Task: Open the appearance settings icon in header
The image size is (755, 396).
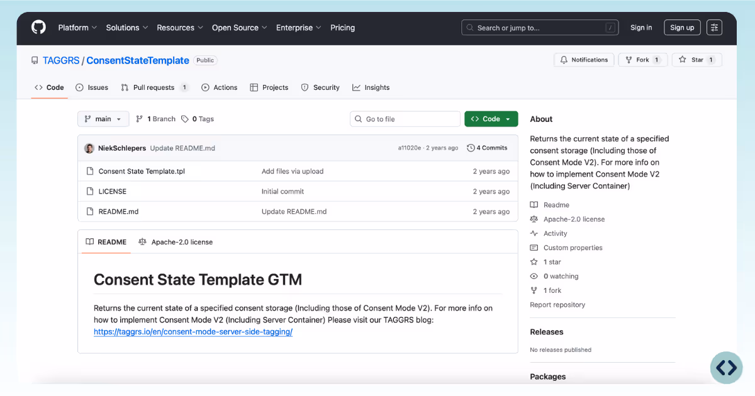Action: point(714,28)
